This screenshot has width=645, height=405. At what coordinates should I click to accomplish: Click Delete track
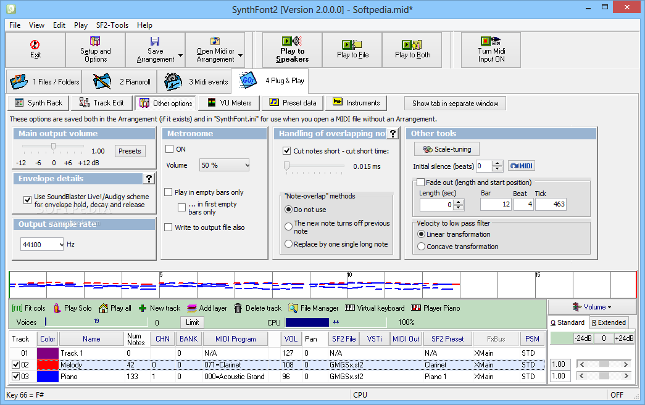click(258, 308)
